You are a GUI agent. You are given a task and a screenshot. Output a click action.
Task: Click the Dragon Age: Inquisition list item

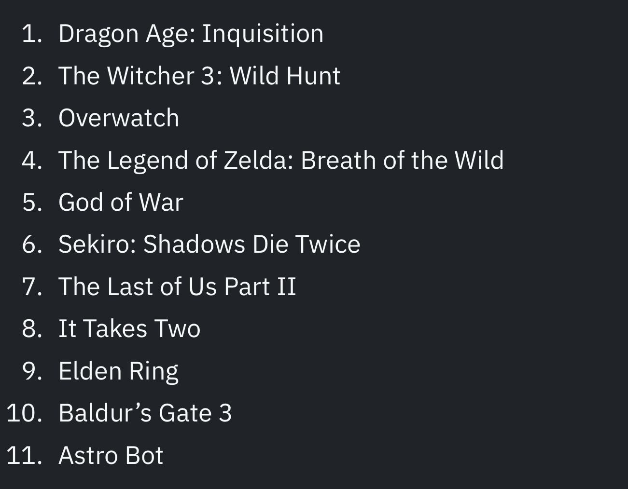point(191,34)
